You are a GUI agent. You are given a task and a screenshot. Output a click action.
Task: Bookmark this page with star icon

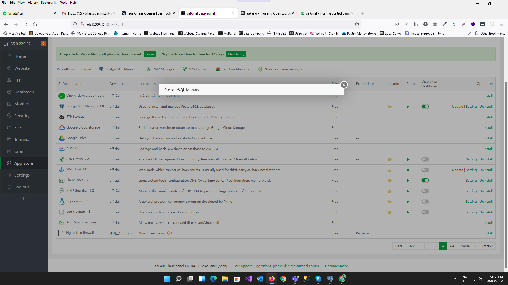(357, 25)
